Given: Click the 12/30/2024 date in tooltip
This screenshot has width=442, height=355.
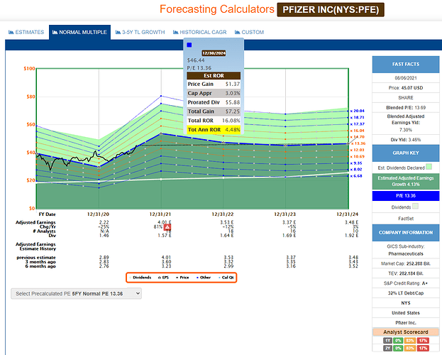Looking at the screenshot, I should click(x=214, y=53).
